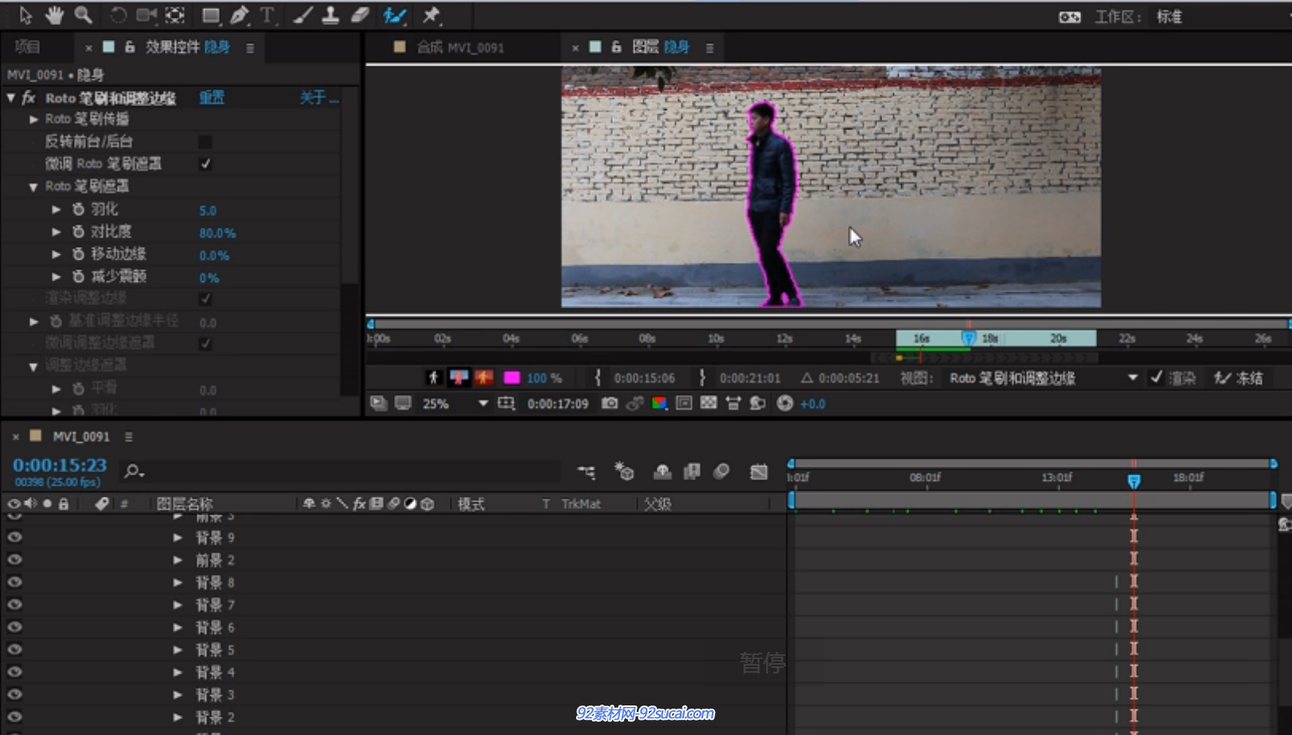This screenshot has height=735, width=1292.
Task: Open the composition mini-flowchart icon
Action: pyautogui.click(x=586, y=472)
